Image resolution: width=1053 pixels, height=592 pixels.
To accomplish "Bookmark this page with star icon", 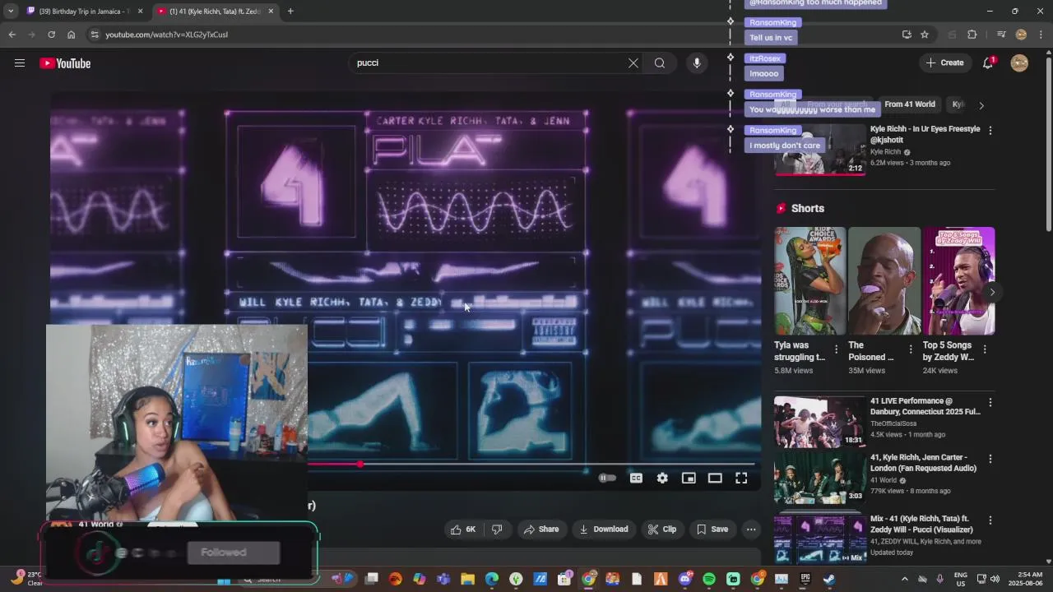I will (x=925, y=35).
